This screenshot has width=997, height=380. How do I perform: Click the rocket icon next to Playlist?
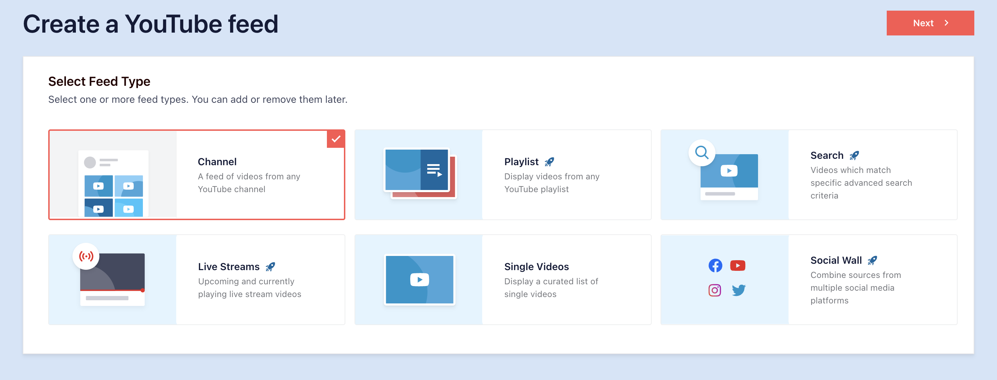[x=549, y=162]
